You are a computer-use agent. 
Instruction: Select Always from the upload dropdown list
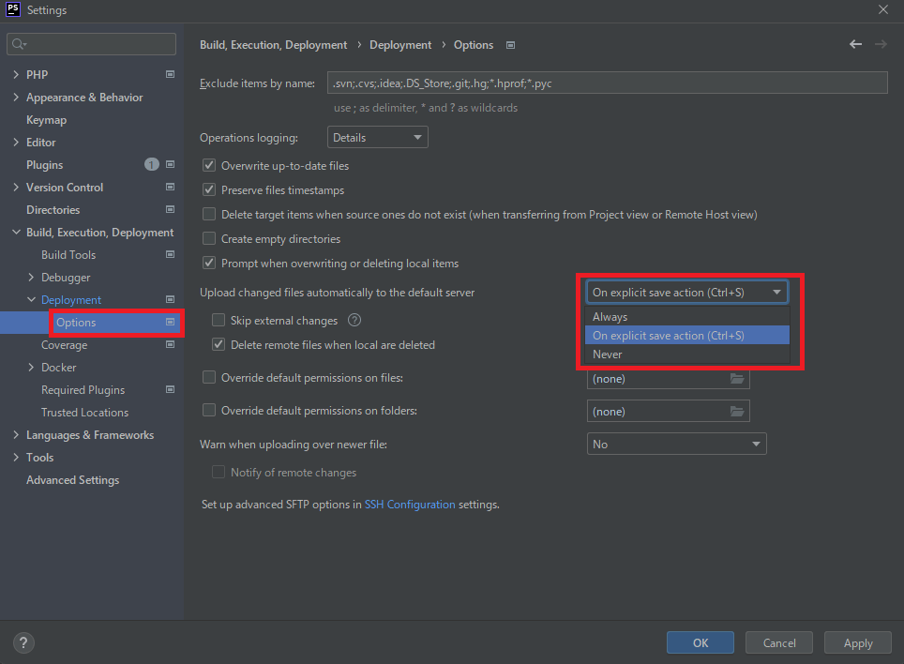click(610, 317)
